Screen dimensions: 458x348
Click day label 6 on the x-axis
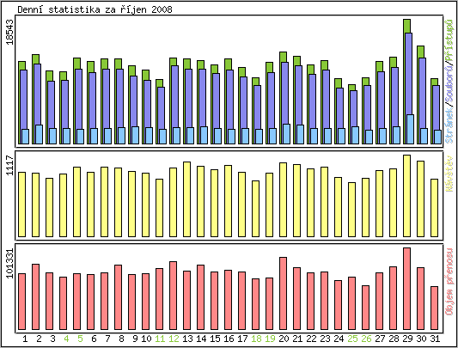tap(94, 339)
